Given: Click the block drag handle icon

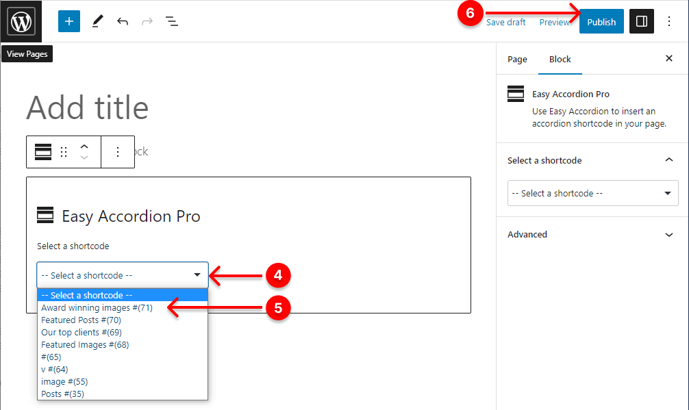Looking at the screenshot, I should [64, 152].
